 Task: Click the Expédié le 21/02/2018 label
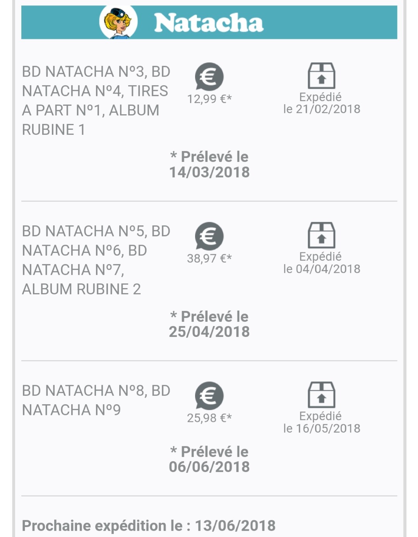point(322,103)
